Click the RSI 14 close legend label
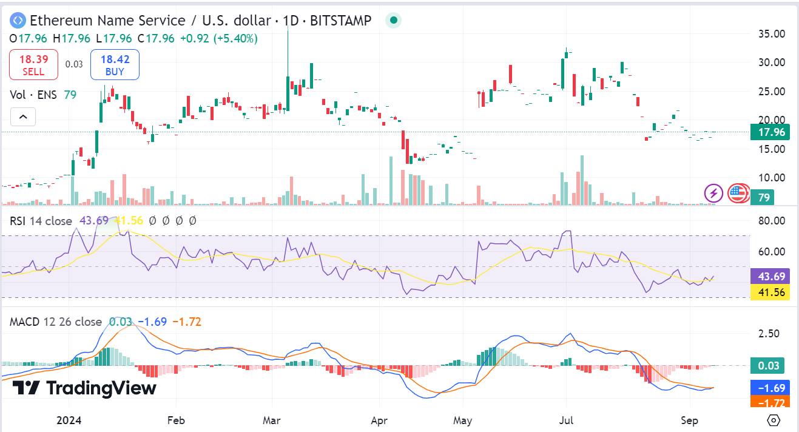799x432 pixels. 41,221
